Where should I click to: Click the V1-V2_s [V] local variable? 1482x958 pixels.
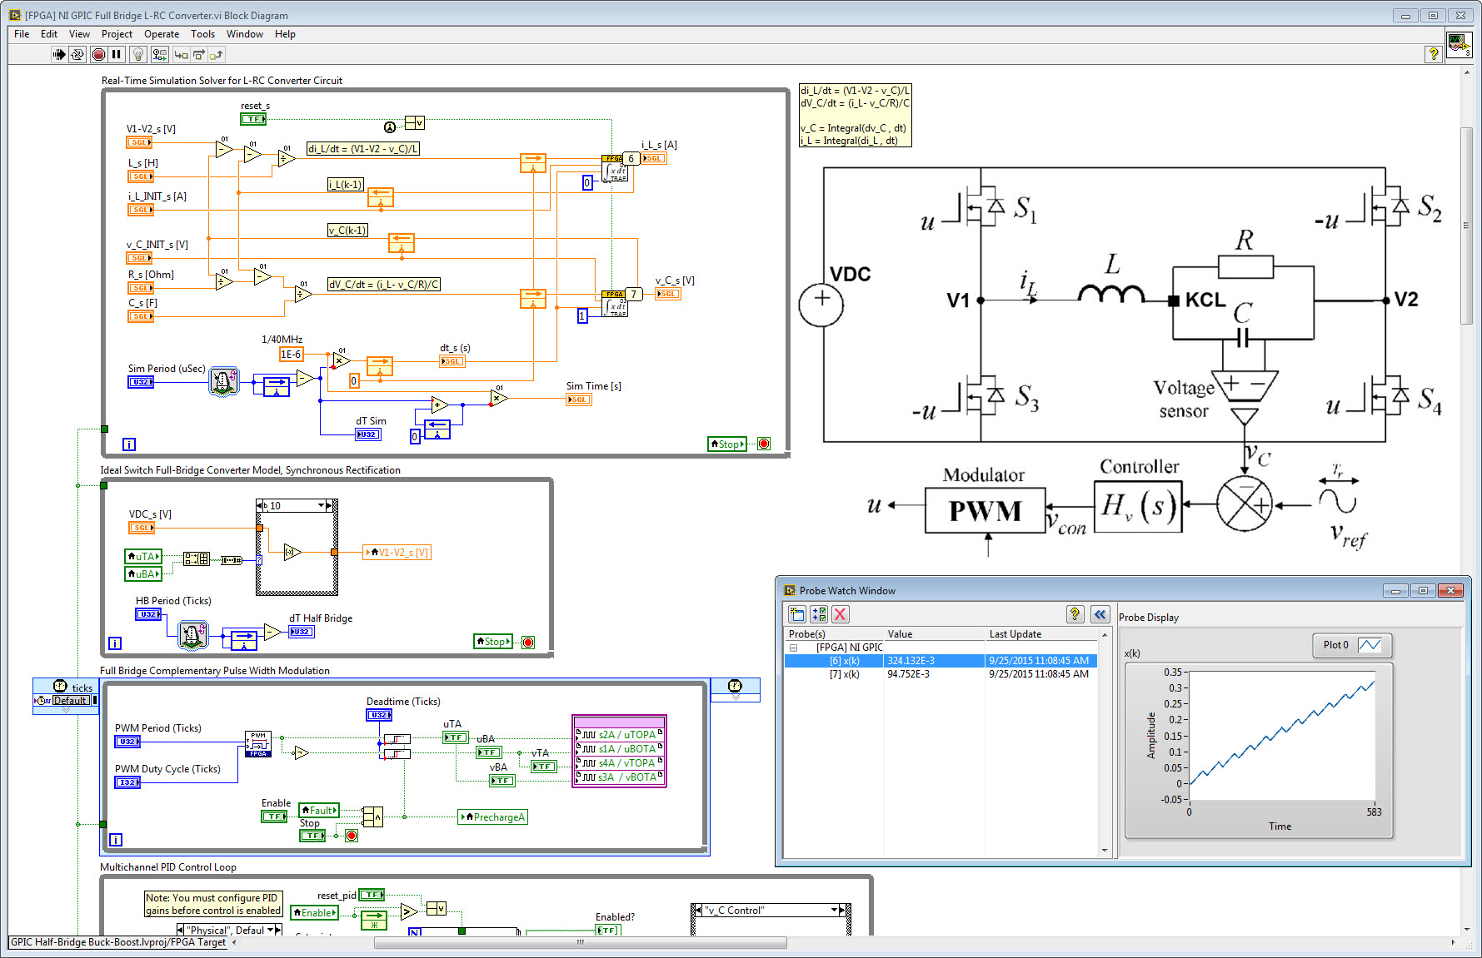coord(397,553)
